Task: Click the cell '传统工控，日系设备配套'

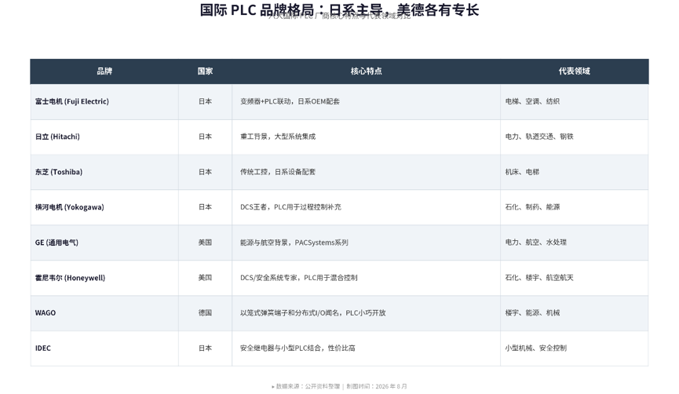Action: pos(367,173)
